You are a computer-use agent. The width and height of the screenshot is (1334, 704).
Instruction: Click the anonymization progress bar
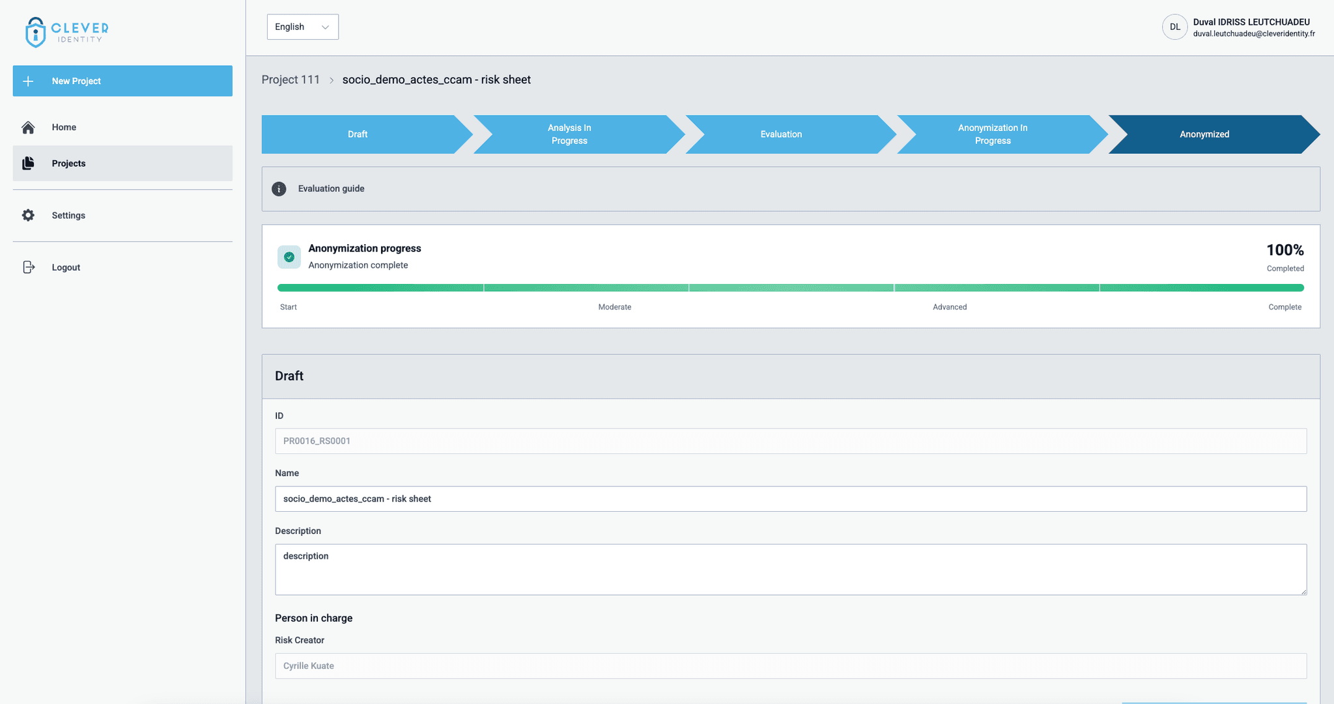point(790,288)
